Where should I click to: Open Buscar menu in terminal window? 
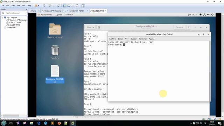pyautogui.click(x=134, y=39)
